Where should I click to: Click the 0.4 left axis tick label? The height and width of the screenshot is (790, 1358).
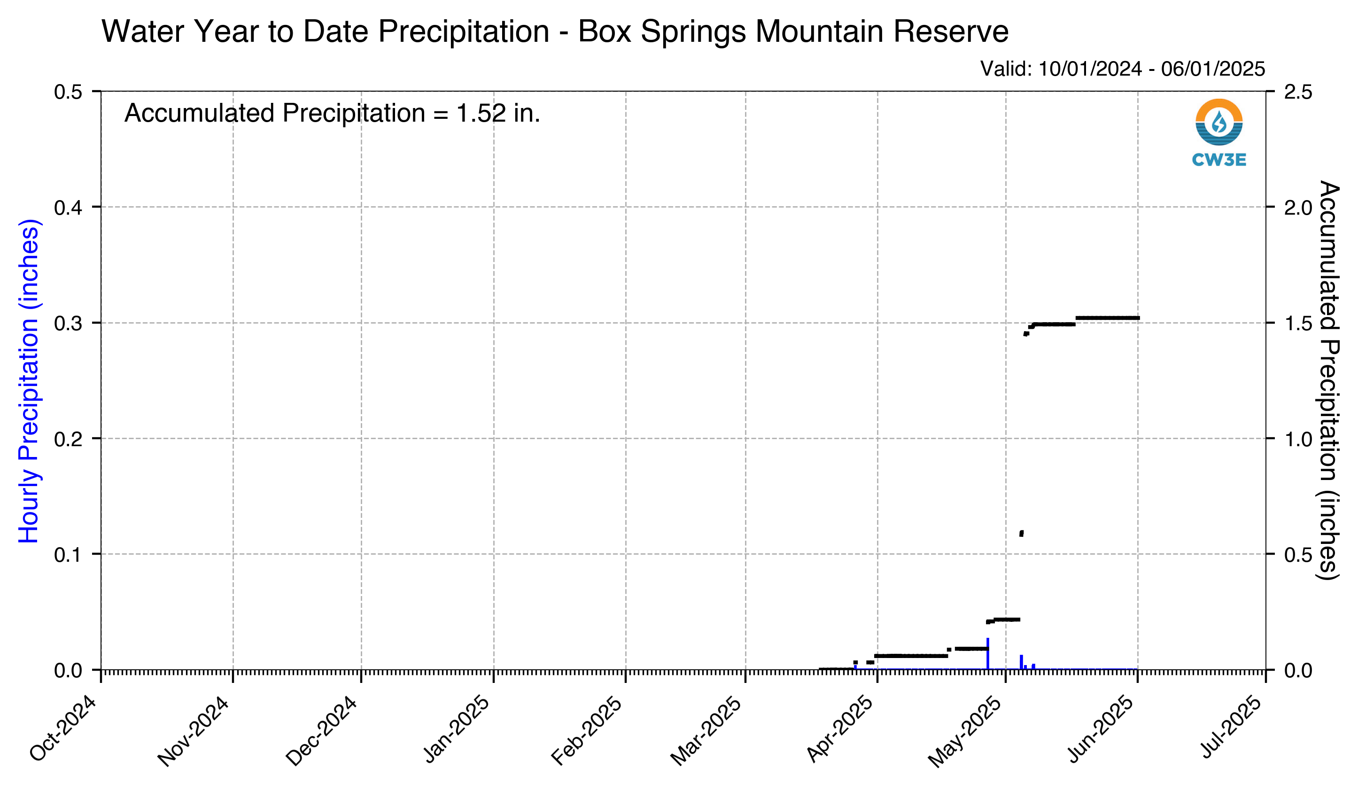69,208
